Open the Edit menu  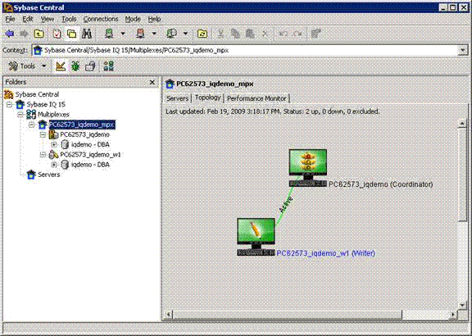(x=27, y=19)
